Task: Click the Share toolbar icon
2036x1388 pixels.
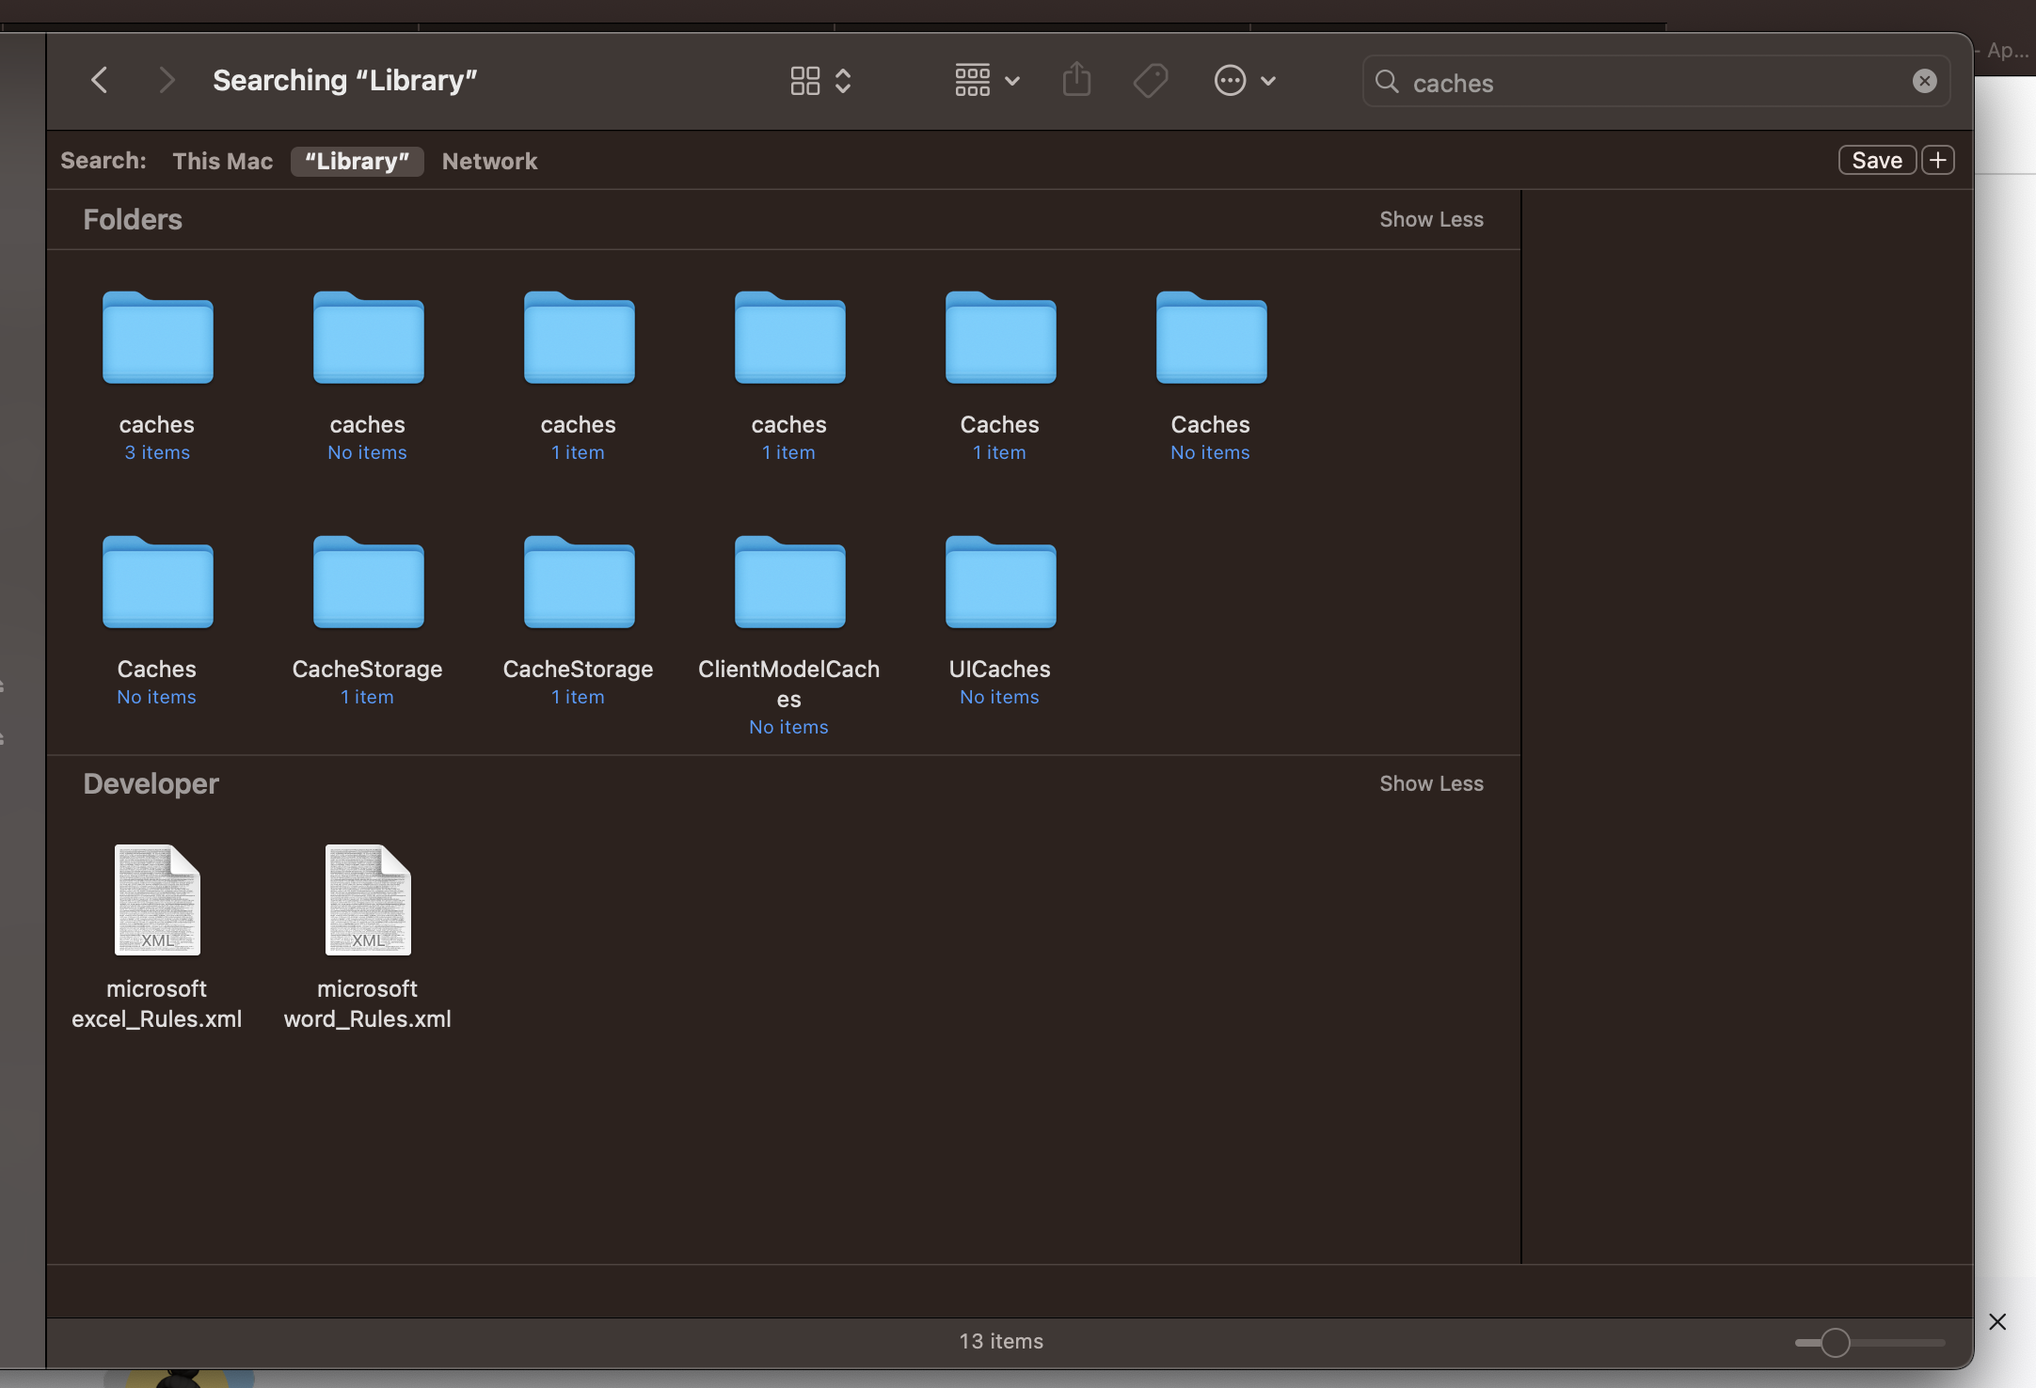Action: click(1076, 81)
